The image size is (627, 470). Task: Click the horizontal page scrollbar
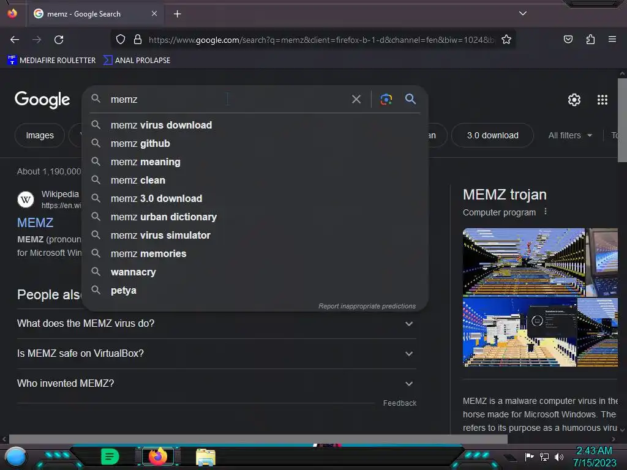258,439
